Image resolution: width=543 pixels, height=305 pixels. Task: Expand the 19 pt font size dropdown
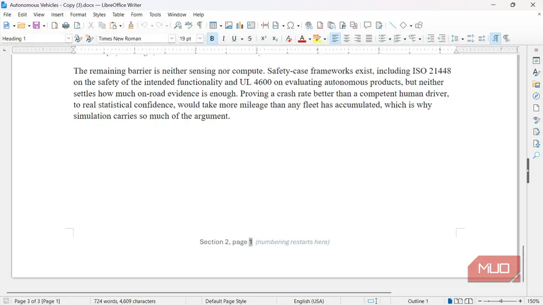(x=200, y=38)
